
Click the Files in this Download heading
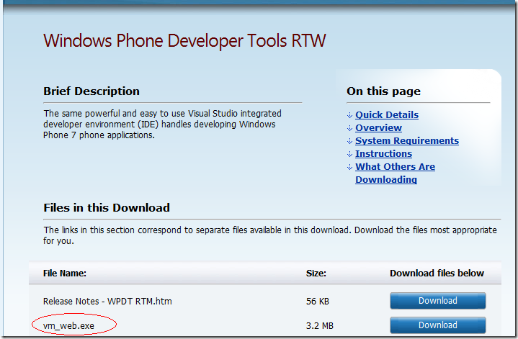[x=107, y=207]
